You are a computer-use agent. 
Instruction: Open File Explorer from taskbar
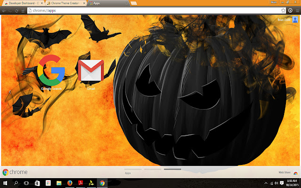click(59, 183)
